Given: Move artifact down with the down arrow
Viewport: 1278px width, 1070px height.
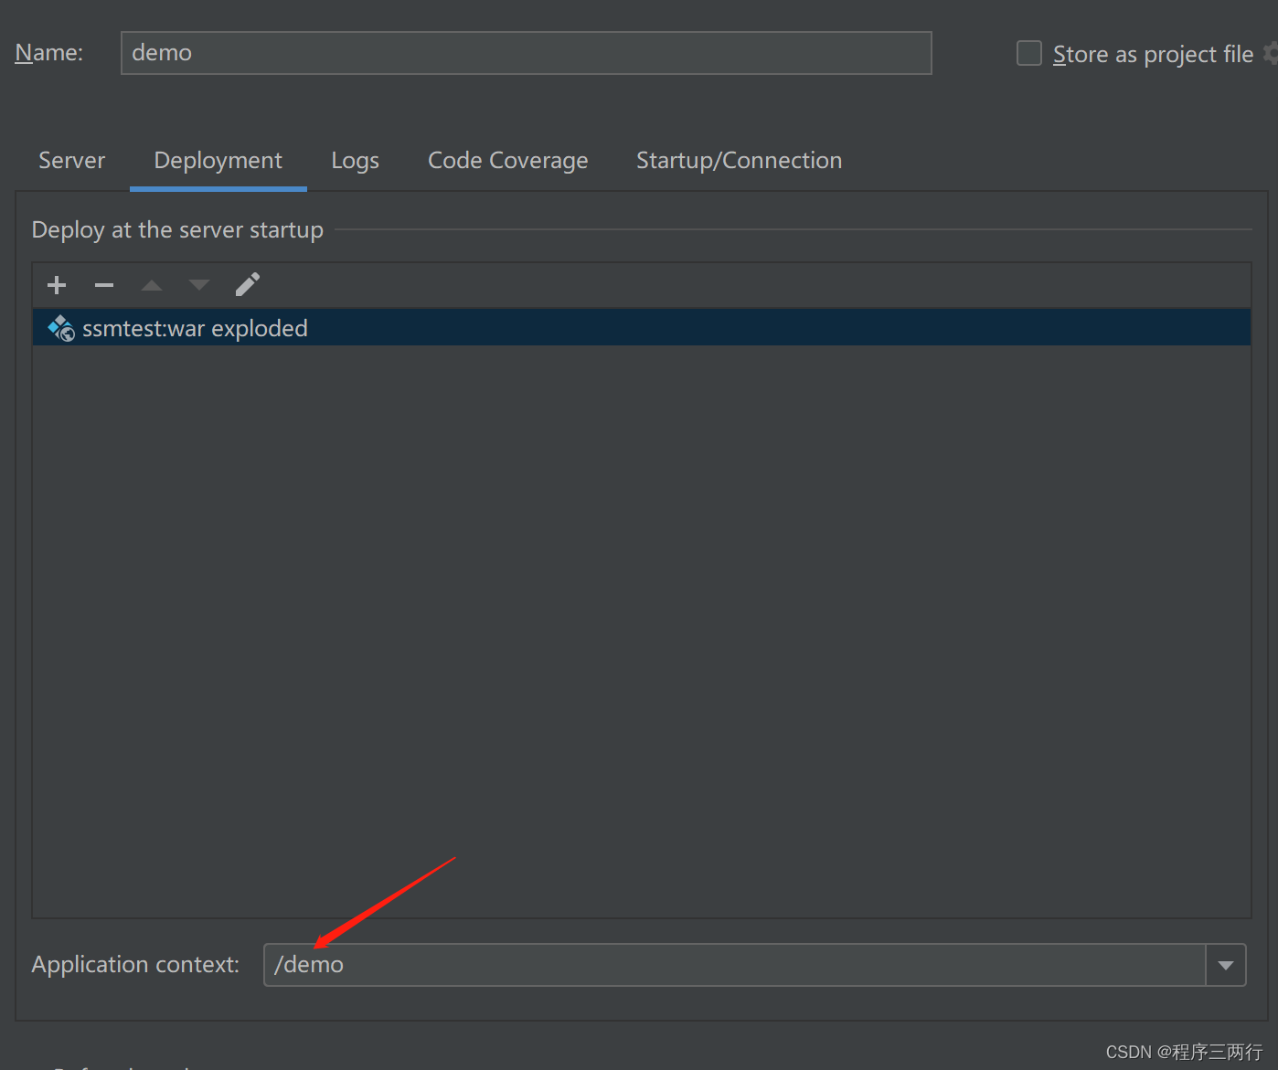Looking at the screenshot, I should click(199, 285).
